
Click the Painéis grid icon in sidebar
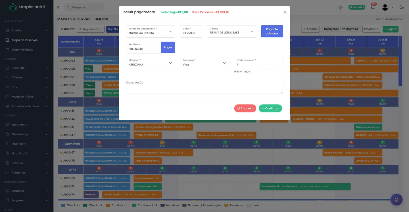tap(7, 30)
